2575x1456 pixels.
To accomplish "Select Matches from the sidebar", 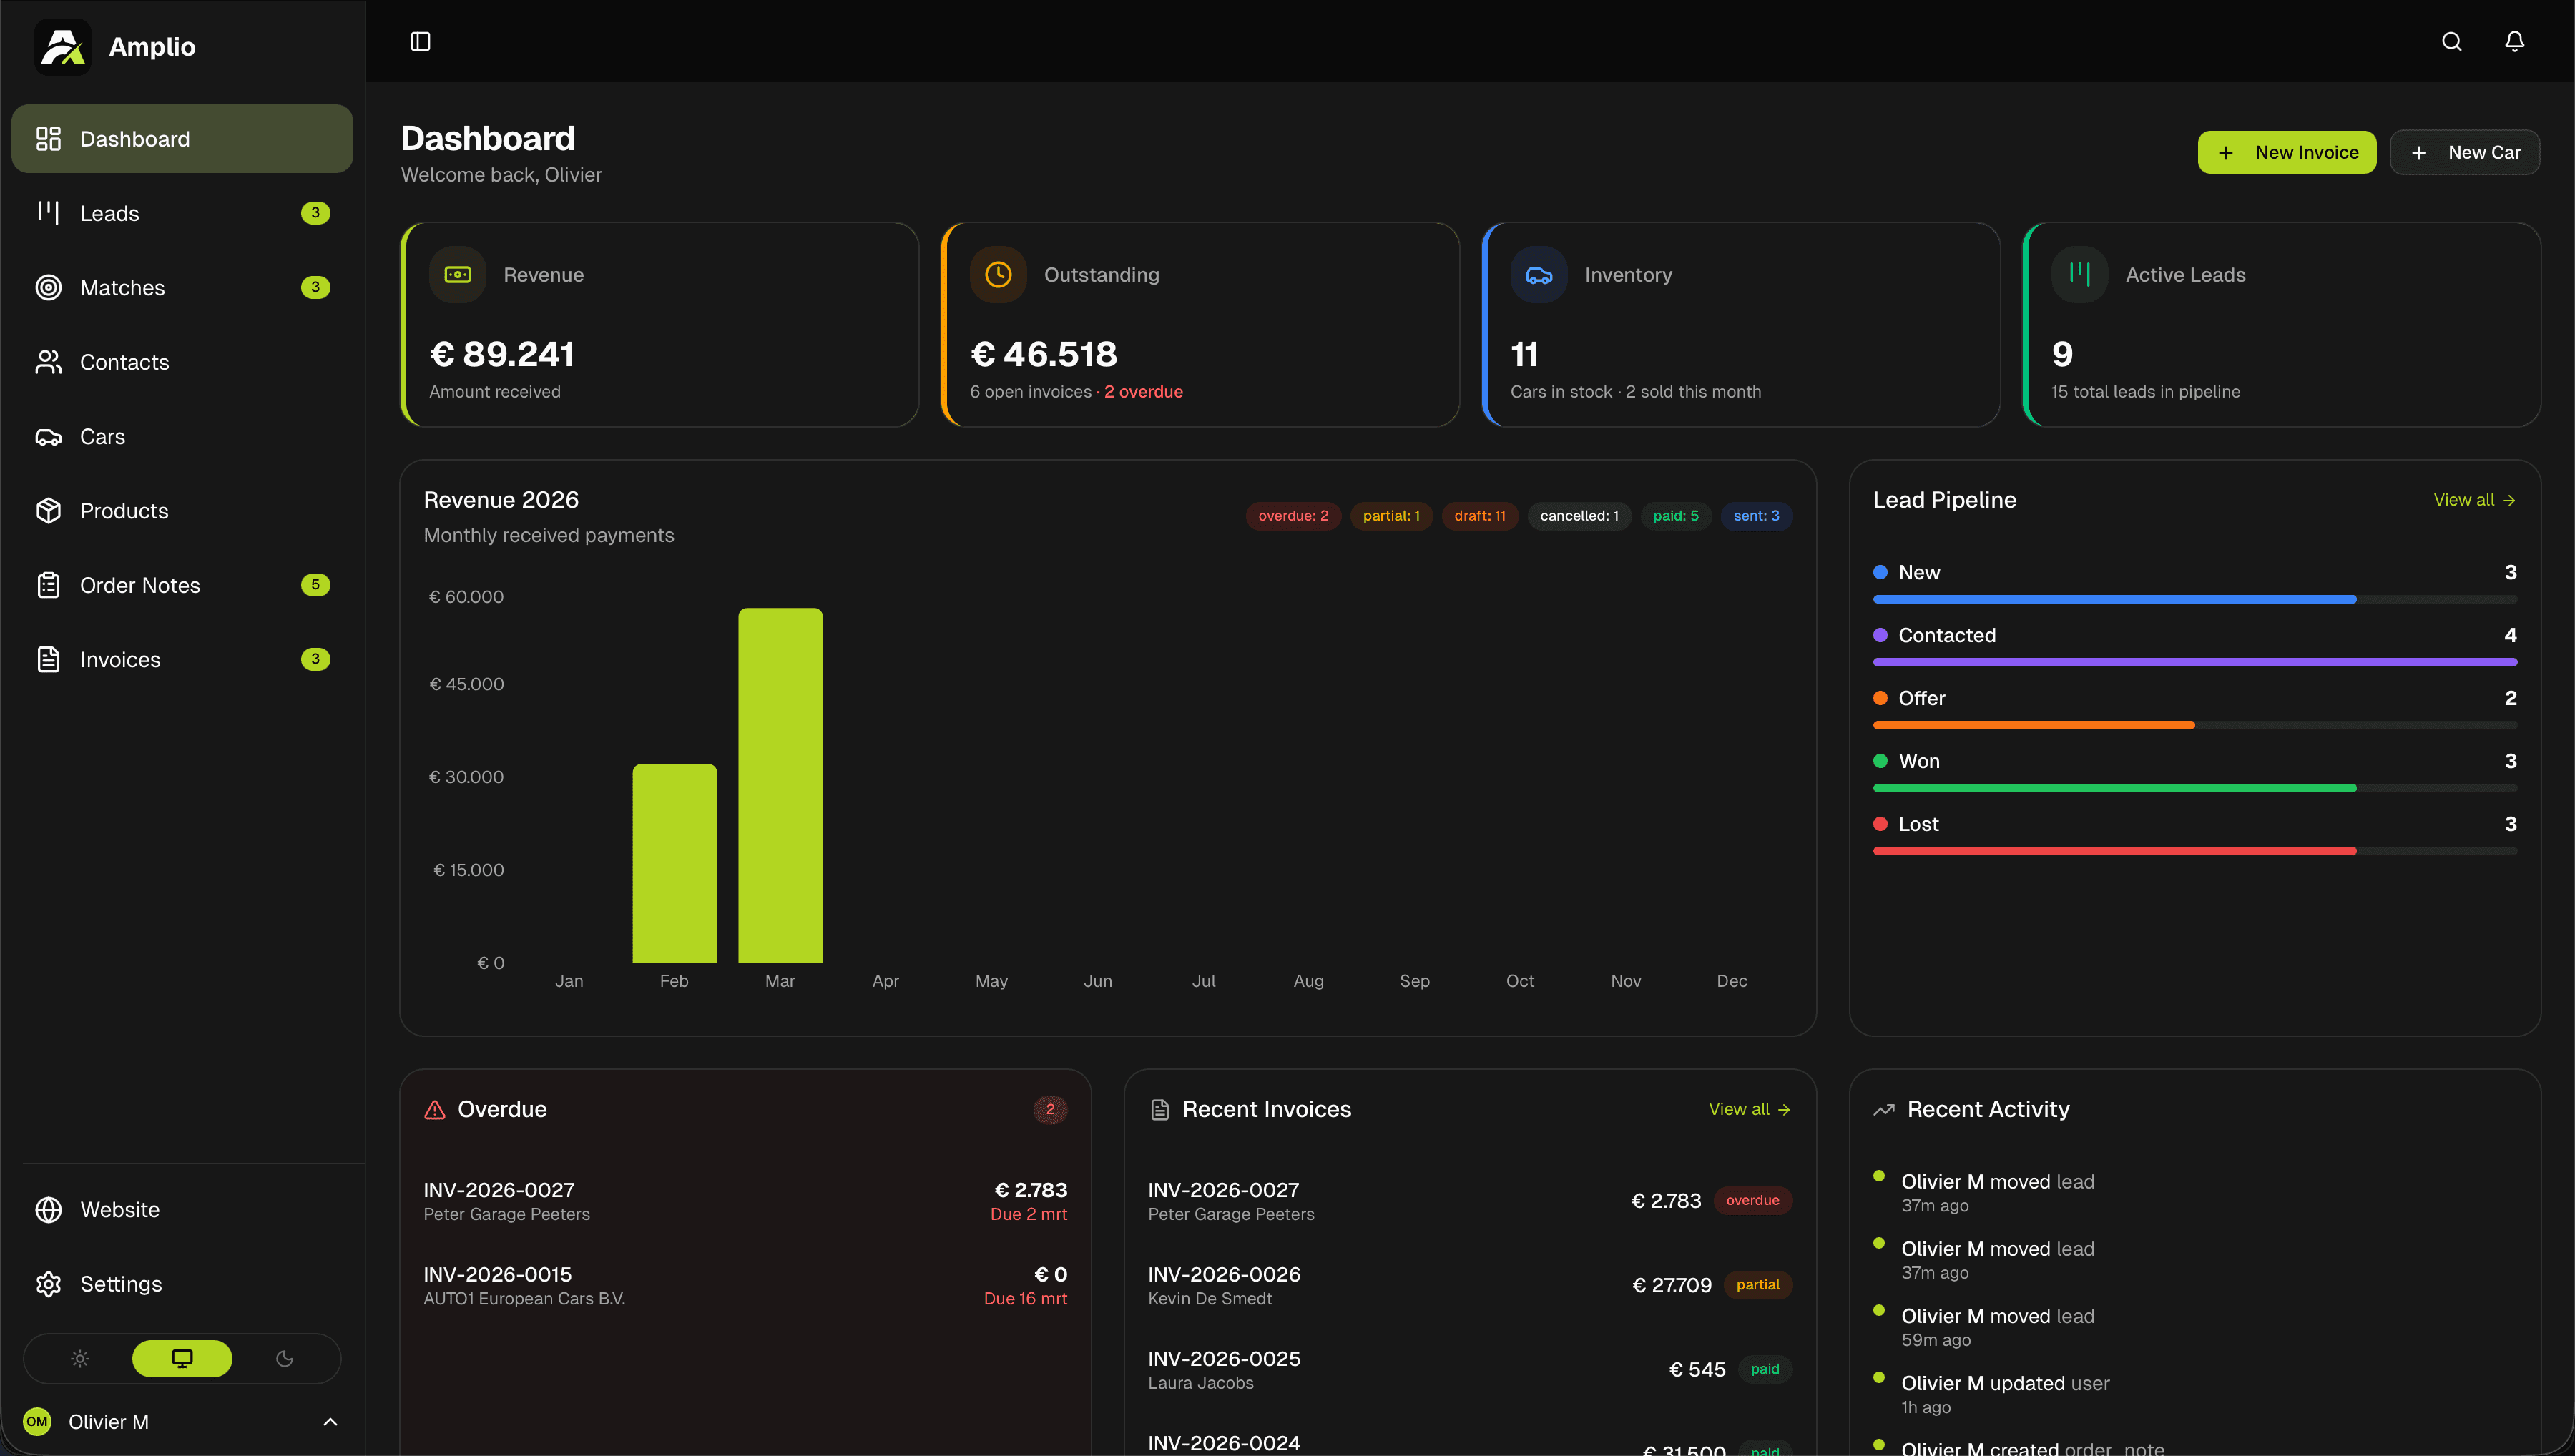I will [x=122, y=287].
